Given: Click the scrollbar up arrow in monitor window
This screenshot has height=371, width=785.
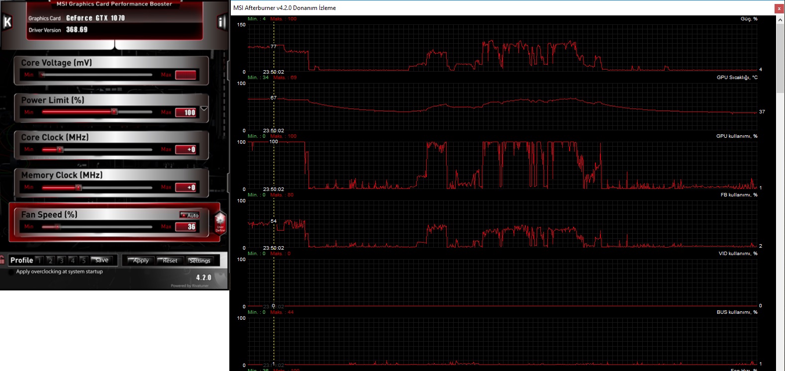Looking at the screenshot, I should click(780, 19).
